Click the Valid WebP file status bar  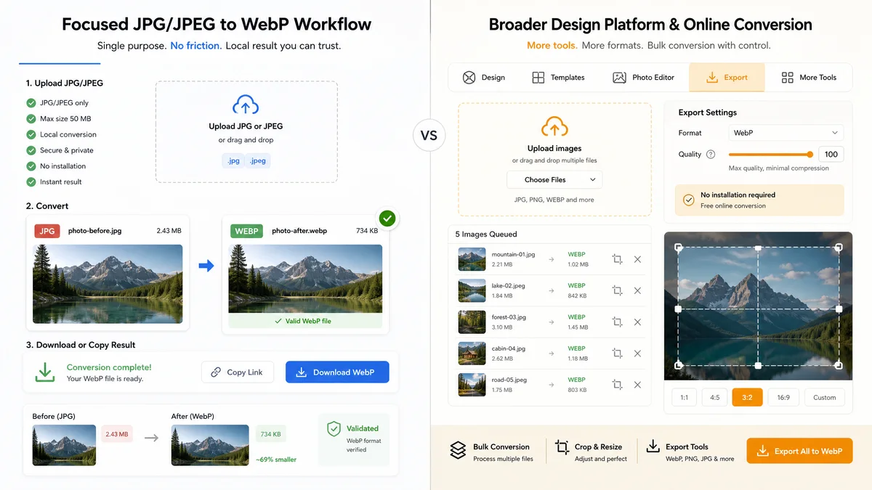pyautogui.click(x=305, y=321)
